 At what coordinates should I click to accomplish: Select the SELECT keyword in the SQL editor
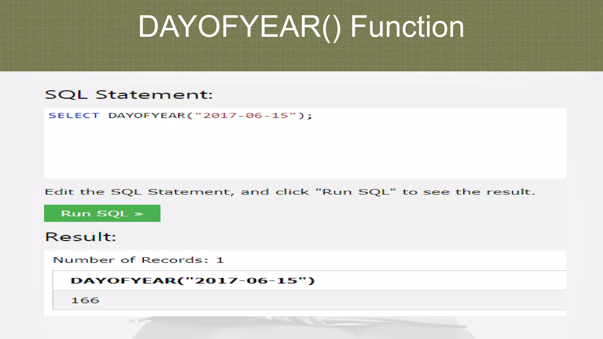pyautogui.click(x=74, y=115)
